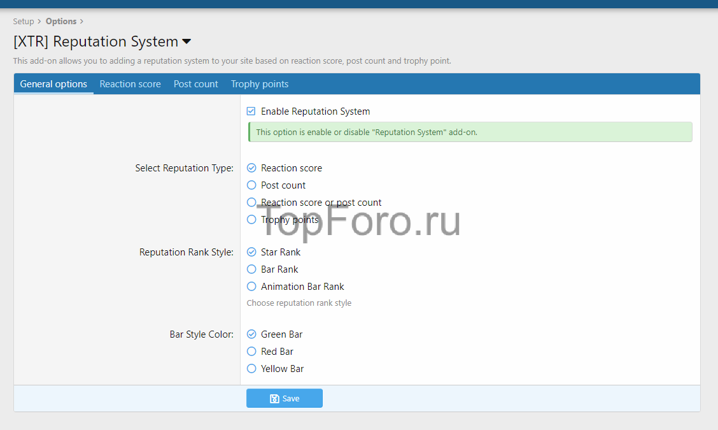Select the General options tab
Viewport: 718px width, 430px height.
(53, 84)
